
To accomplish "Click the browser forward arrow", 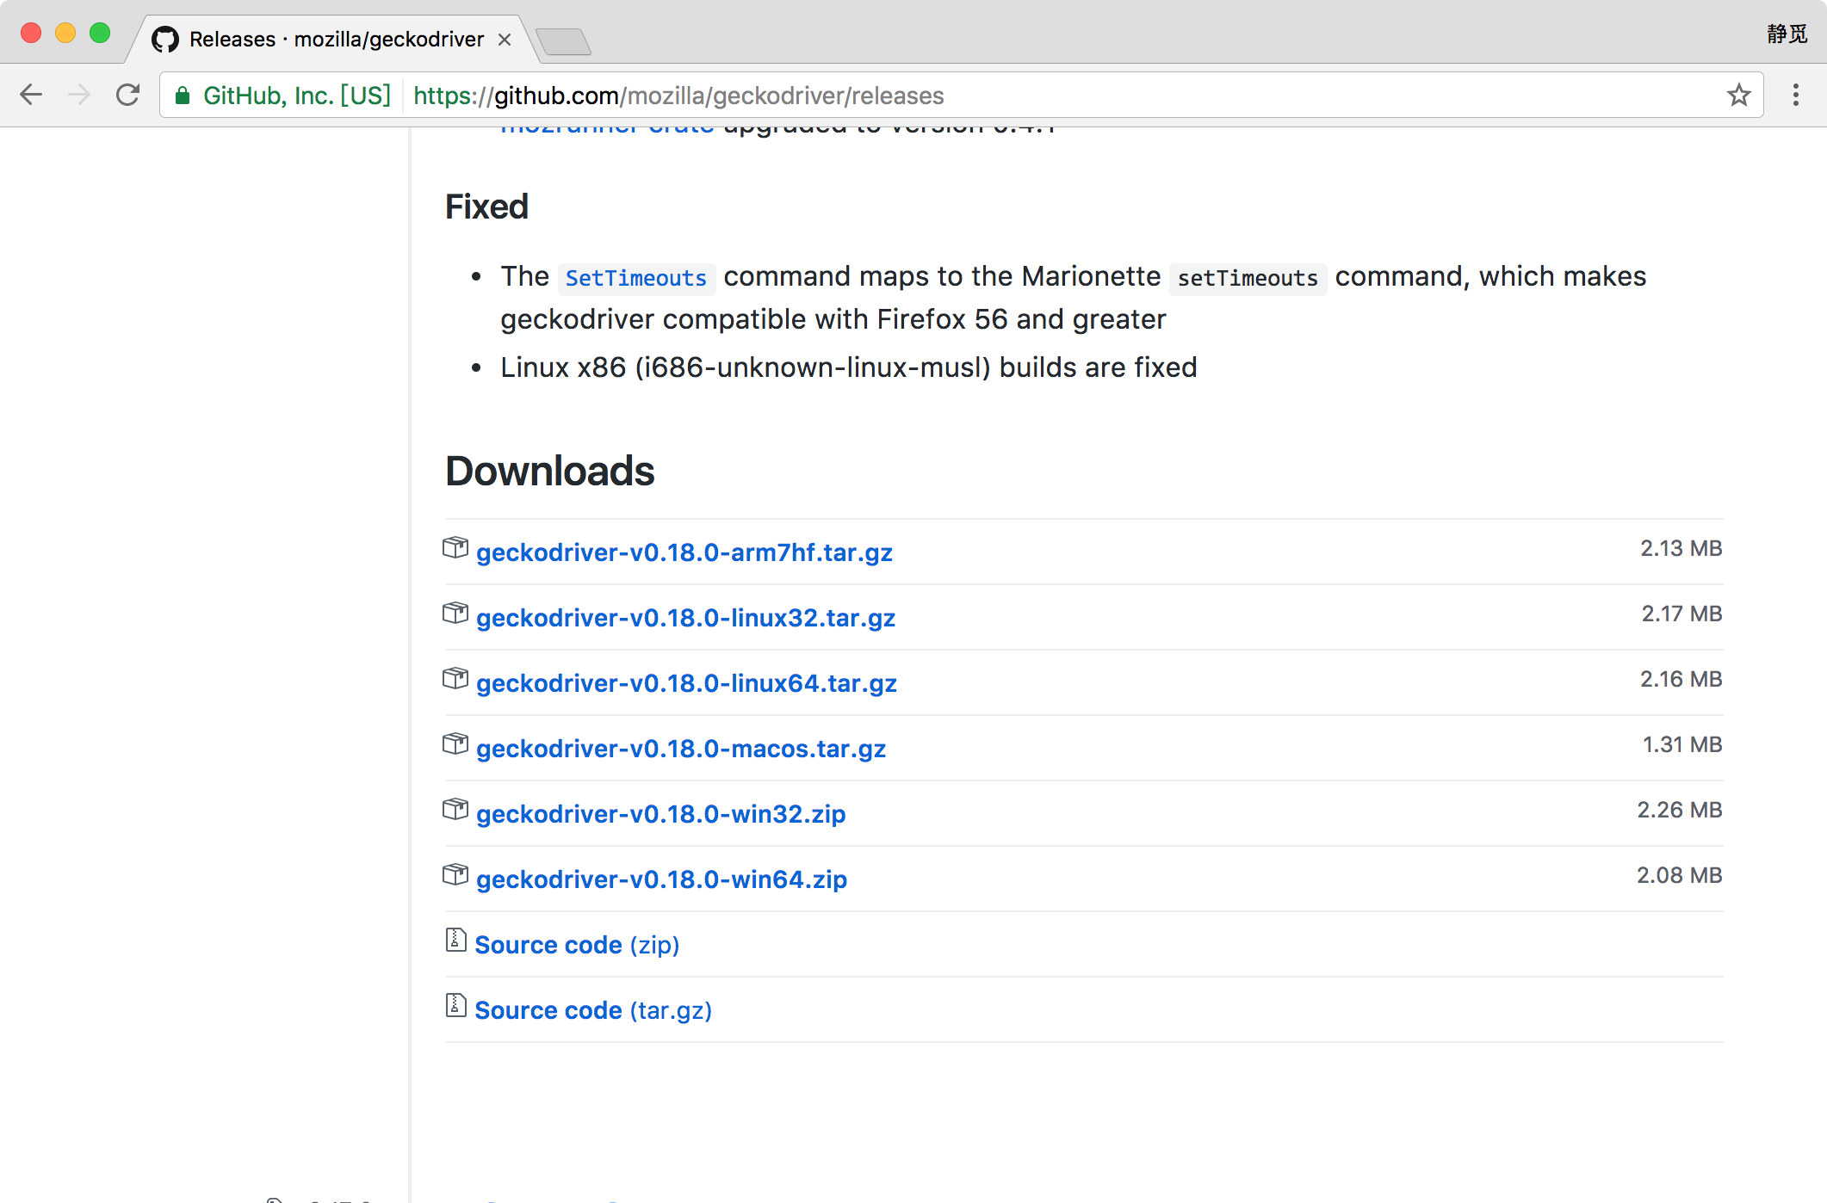I will [x=79, y=95].
